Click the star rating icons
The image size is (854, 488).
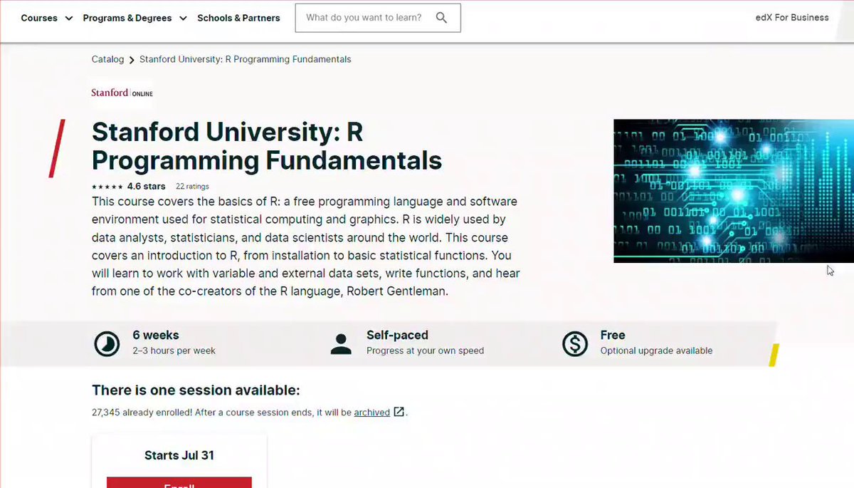click(107, 187)
